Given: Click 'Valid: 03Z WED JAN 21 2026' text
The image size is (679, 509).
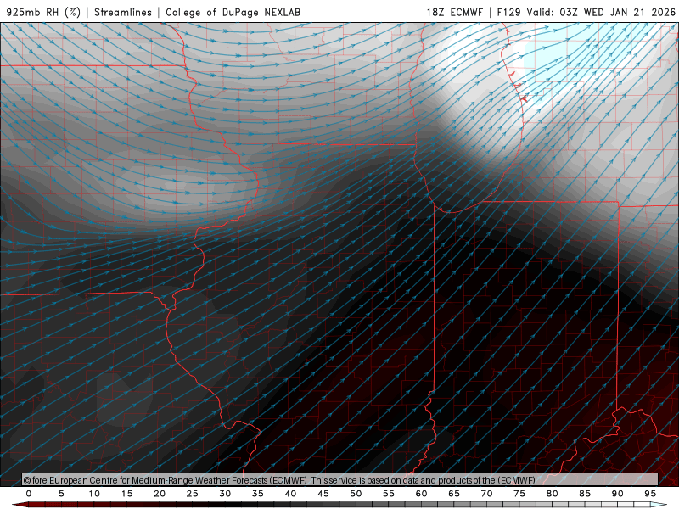Looking at the screenshot, I should click(x=601, y=12).
